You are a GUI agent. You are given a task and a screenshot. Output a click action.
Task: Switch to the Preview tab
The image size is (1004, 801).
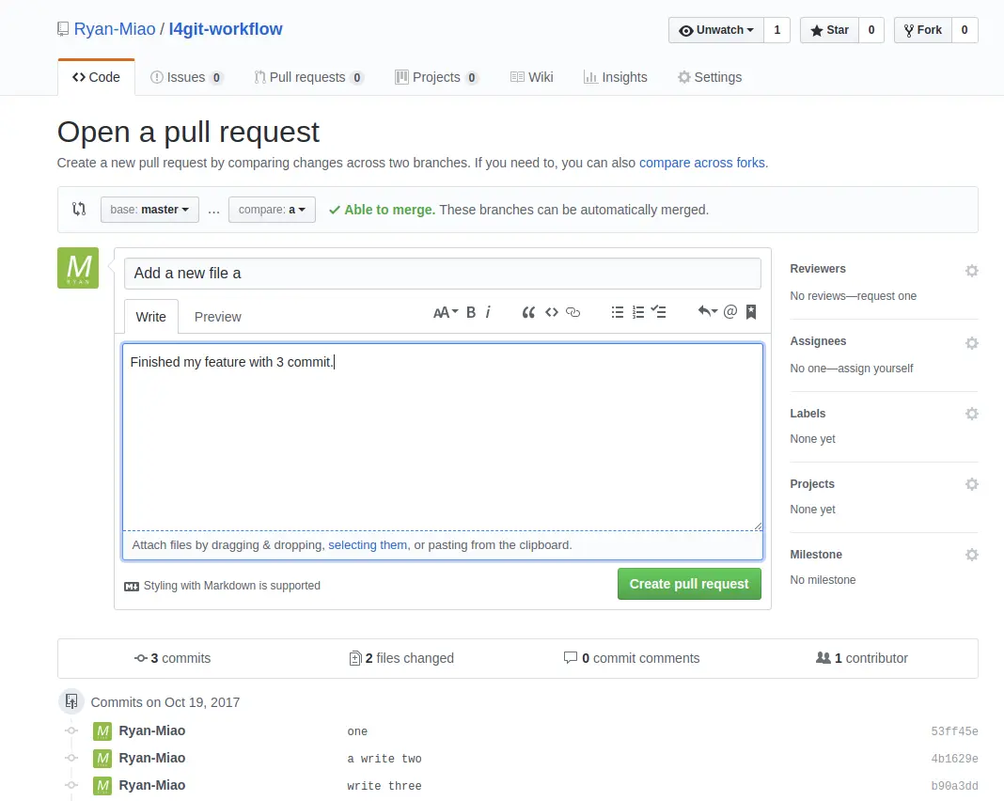tap(218, 317)
